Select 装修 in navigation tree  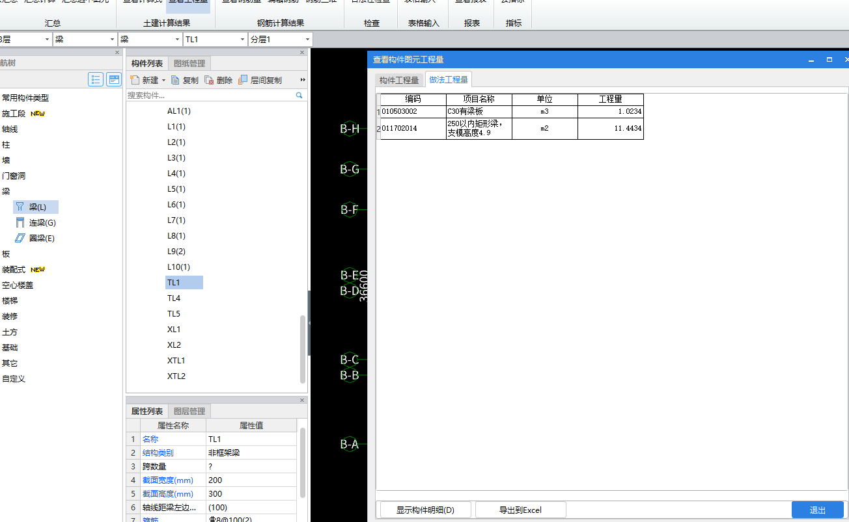[x=10, y=316]
